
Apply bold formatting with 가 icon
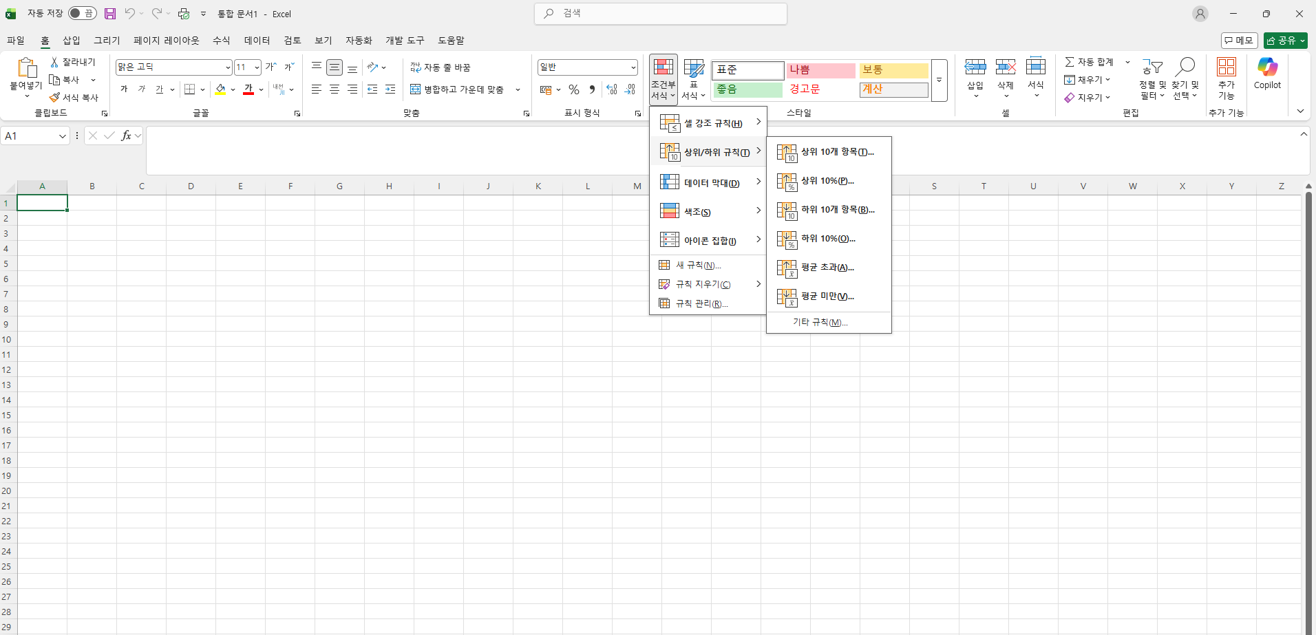(124, 89)
